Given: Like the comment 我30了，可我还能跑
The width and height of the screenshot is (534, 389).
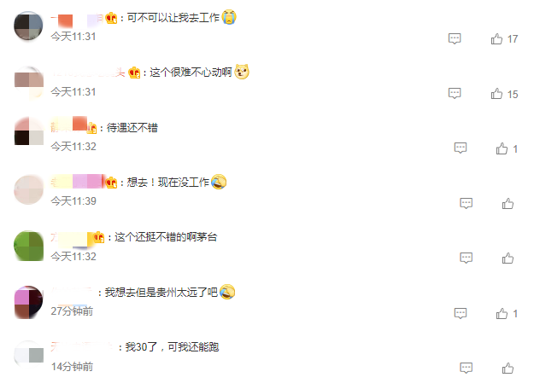Looking at the screenshot, I should tap(508, 369).
